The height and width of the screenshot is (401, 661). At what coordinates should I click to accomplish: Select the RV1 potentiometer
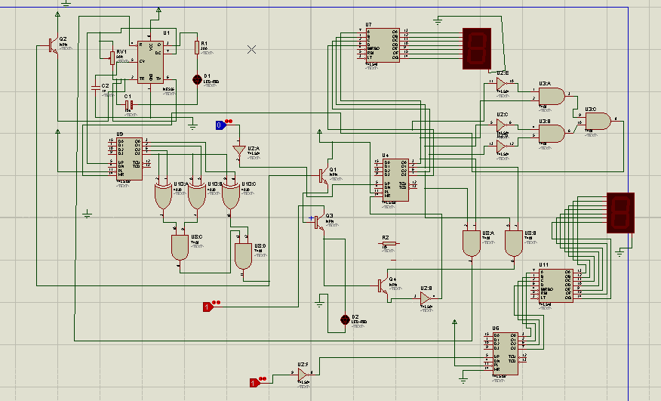click(x=112, y=58)
